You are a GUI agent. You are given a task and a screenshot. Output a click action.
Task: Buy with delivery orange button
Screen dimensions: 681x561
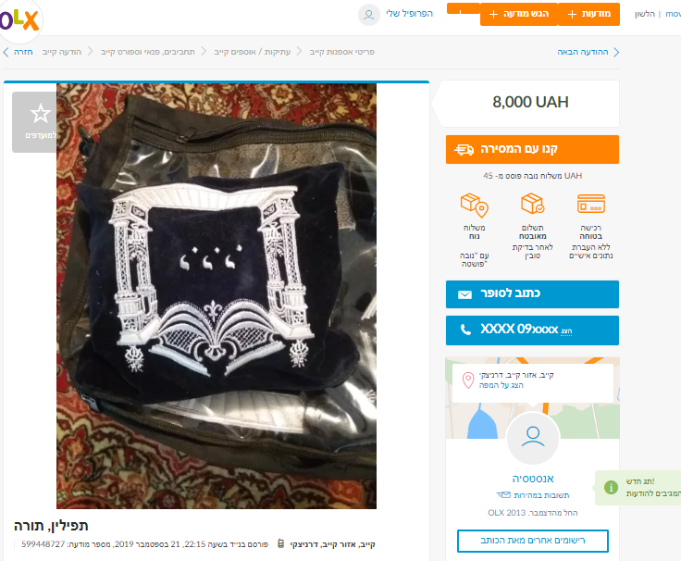pyautogui.click(x=532, y=149)
